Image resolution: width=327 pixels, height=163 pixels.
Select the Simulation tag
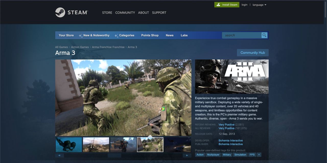point(240,155)
